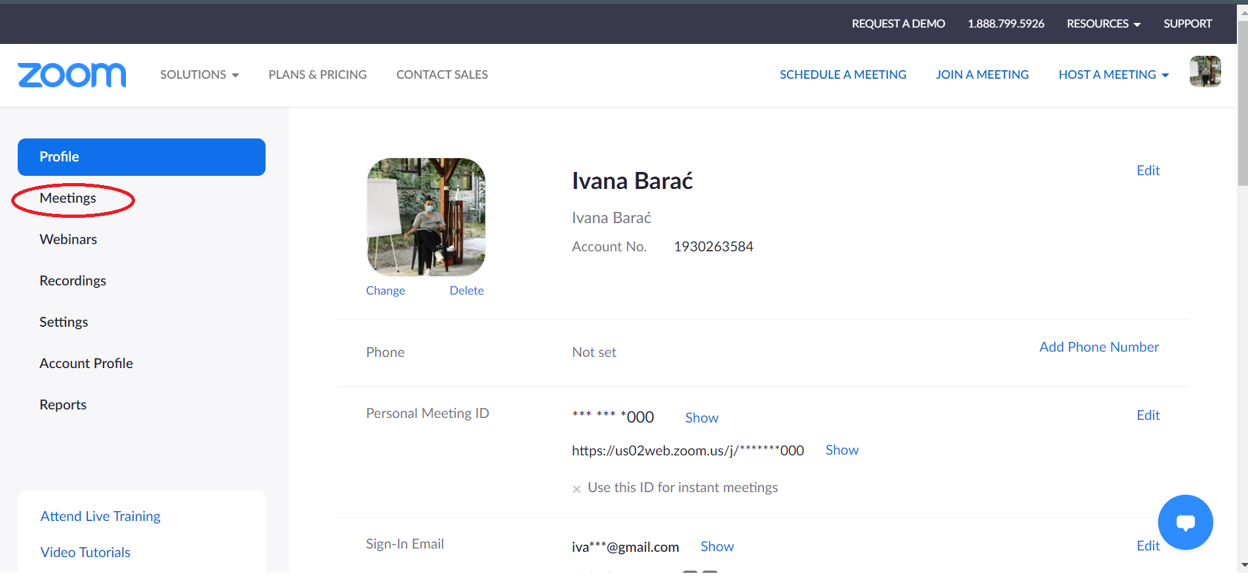Image resolution: width=1248 pixels, height=582 pixels.
Task: Edit the Sign-In Email
Action: pyautogui.click(x=1148, y=546)
